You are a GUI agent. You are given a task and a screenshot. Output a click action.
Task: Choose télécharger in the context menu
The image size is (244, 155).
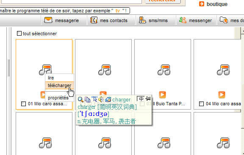click(59, 85)
